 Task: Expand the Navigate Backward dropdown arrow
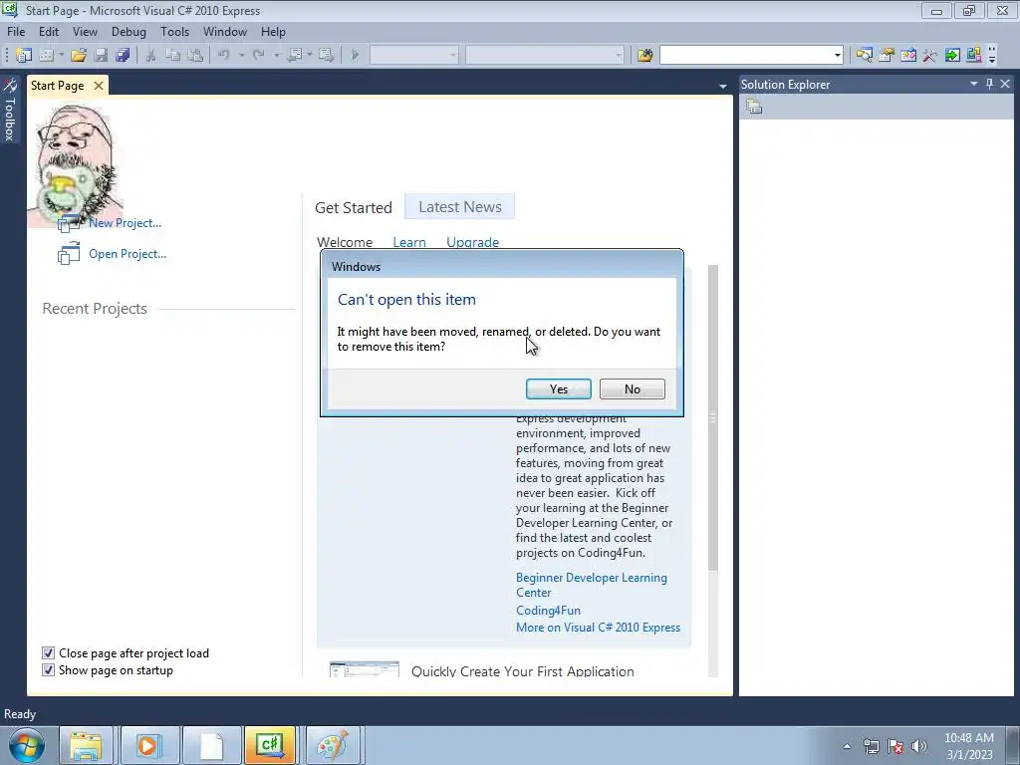[x=310, y=56]
